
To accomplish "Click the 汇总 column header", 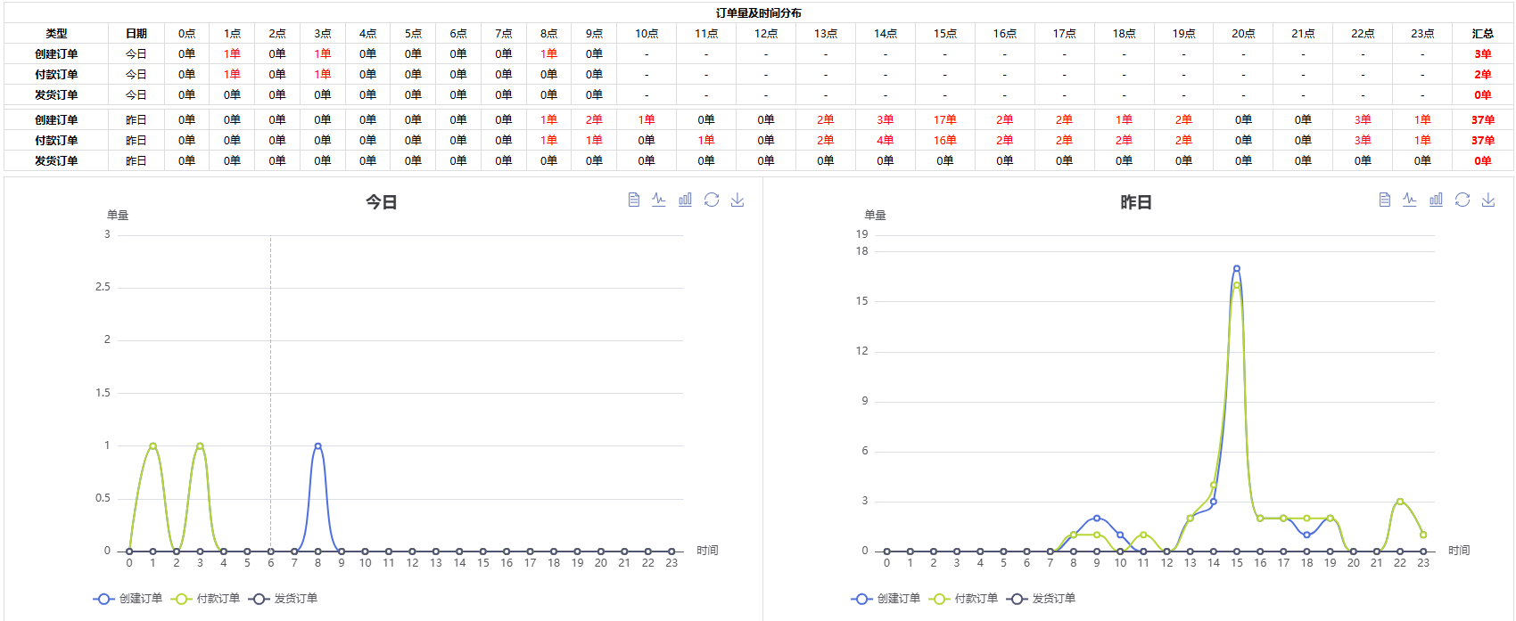I will click(x=1482, y=34).
